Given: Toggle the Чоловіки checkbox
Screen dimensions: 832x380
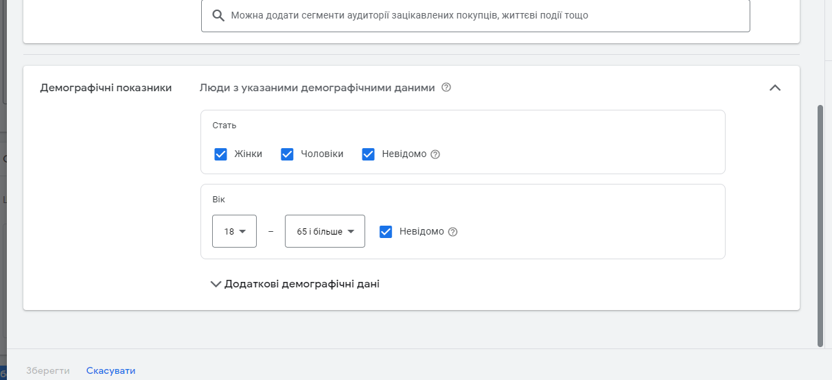Looking at the screenshot, I should [287, 154].
